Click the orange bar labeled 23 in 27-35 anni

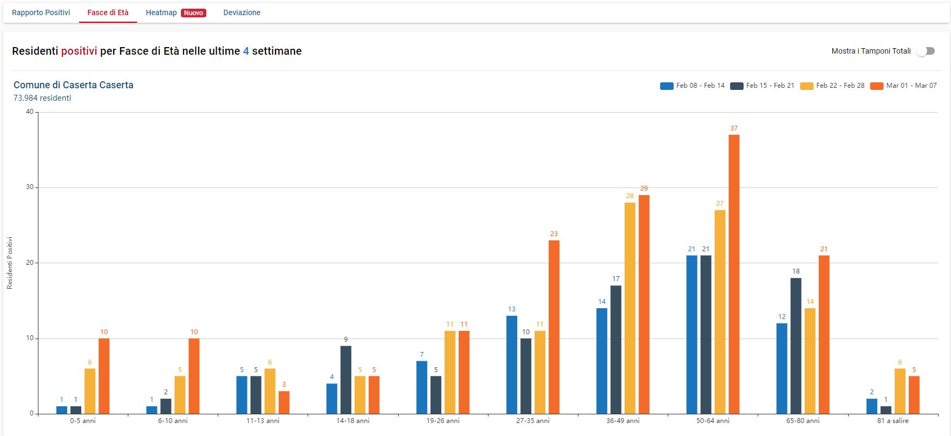(x=553, y=327)
